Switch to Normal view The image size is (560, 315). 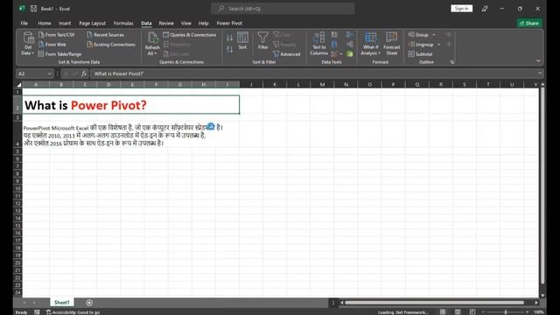tap(443, 311)
